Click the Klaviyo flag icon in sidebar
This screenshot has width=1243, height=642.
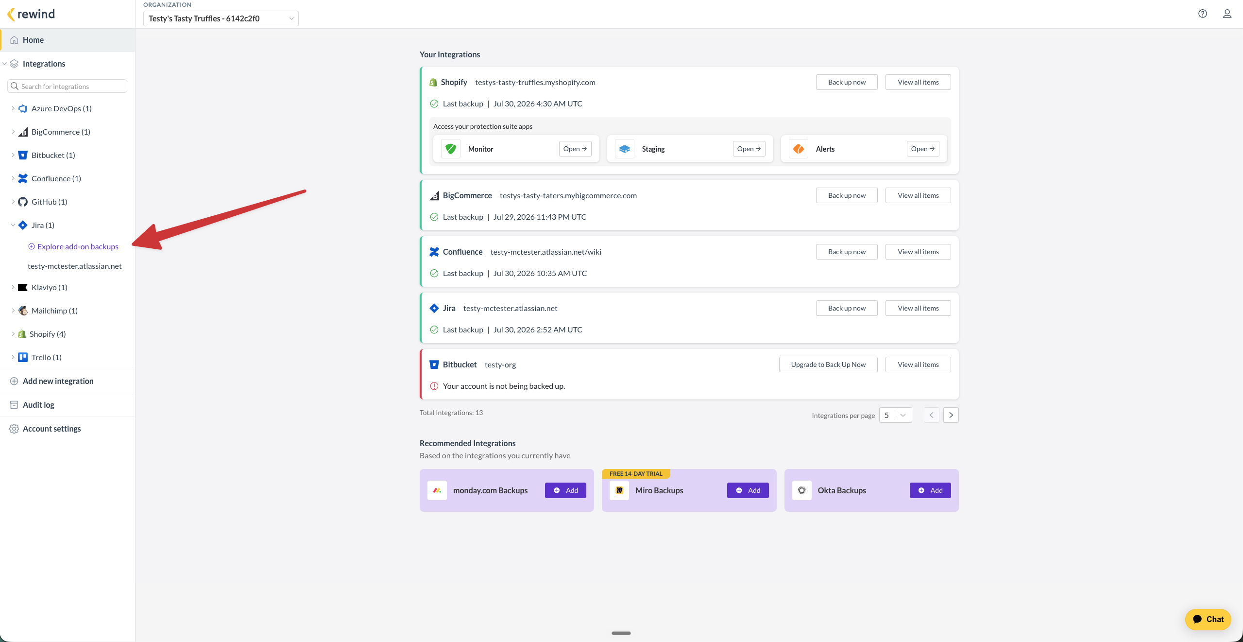tap(23, 287)
